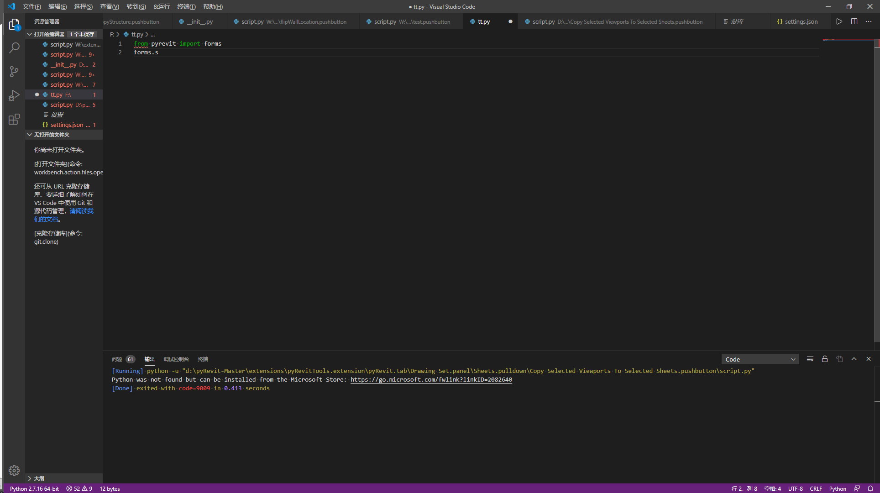Clear the Output panel
This screenshot has height=493, width=880.
(x=810, y=359)
